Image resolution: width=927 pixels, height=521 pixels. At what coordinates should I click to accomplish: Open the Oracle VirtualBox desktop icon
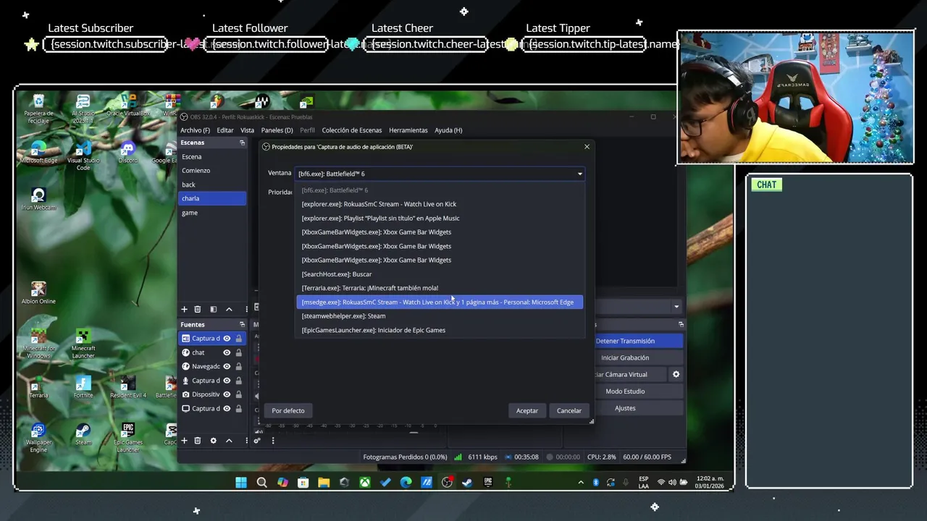click(127, 105)
